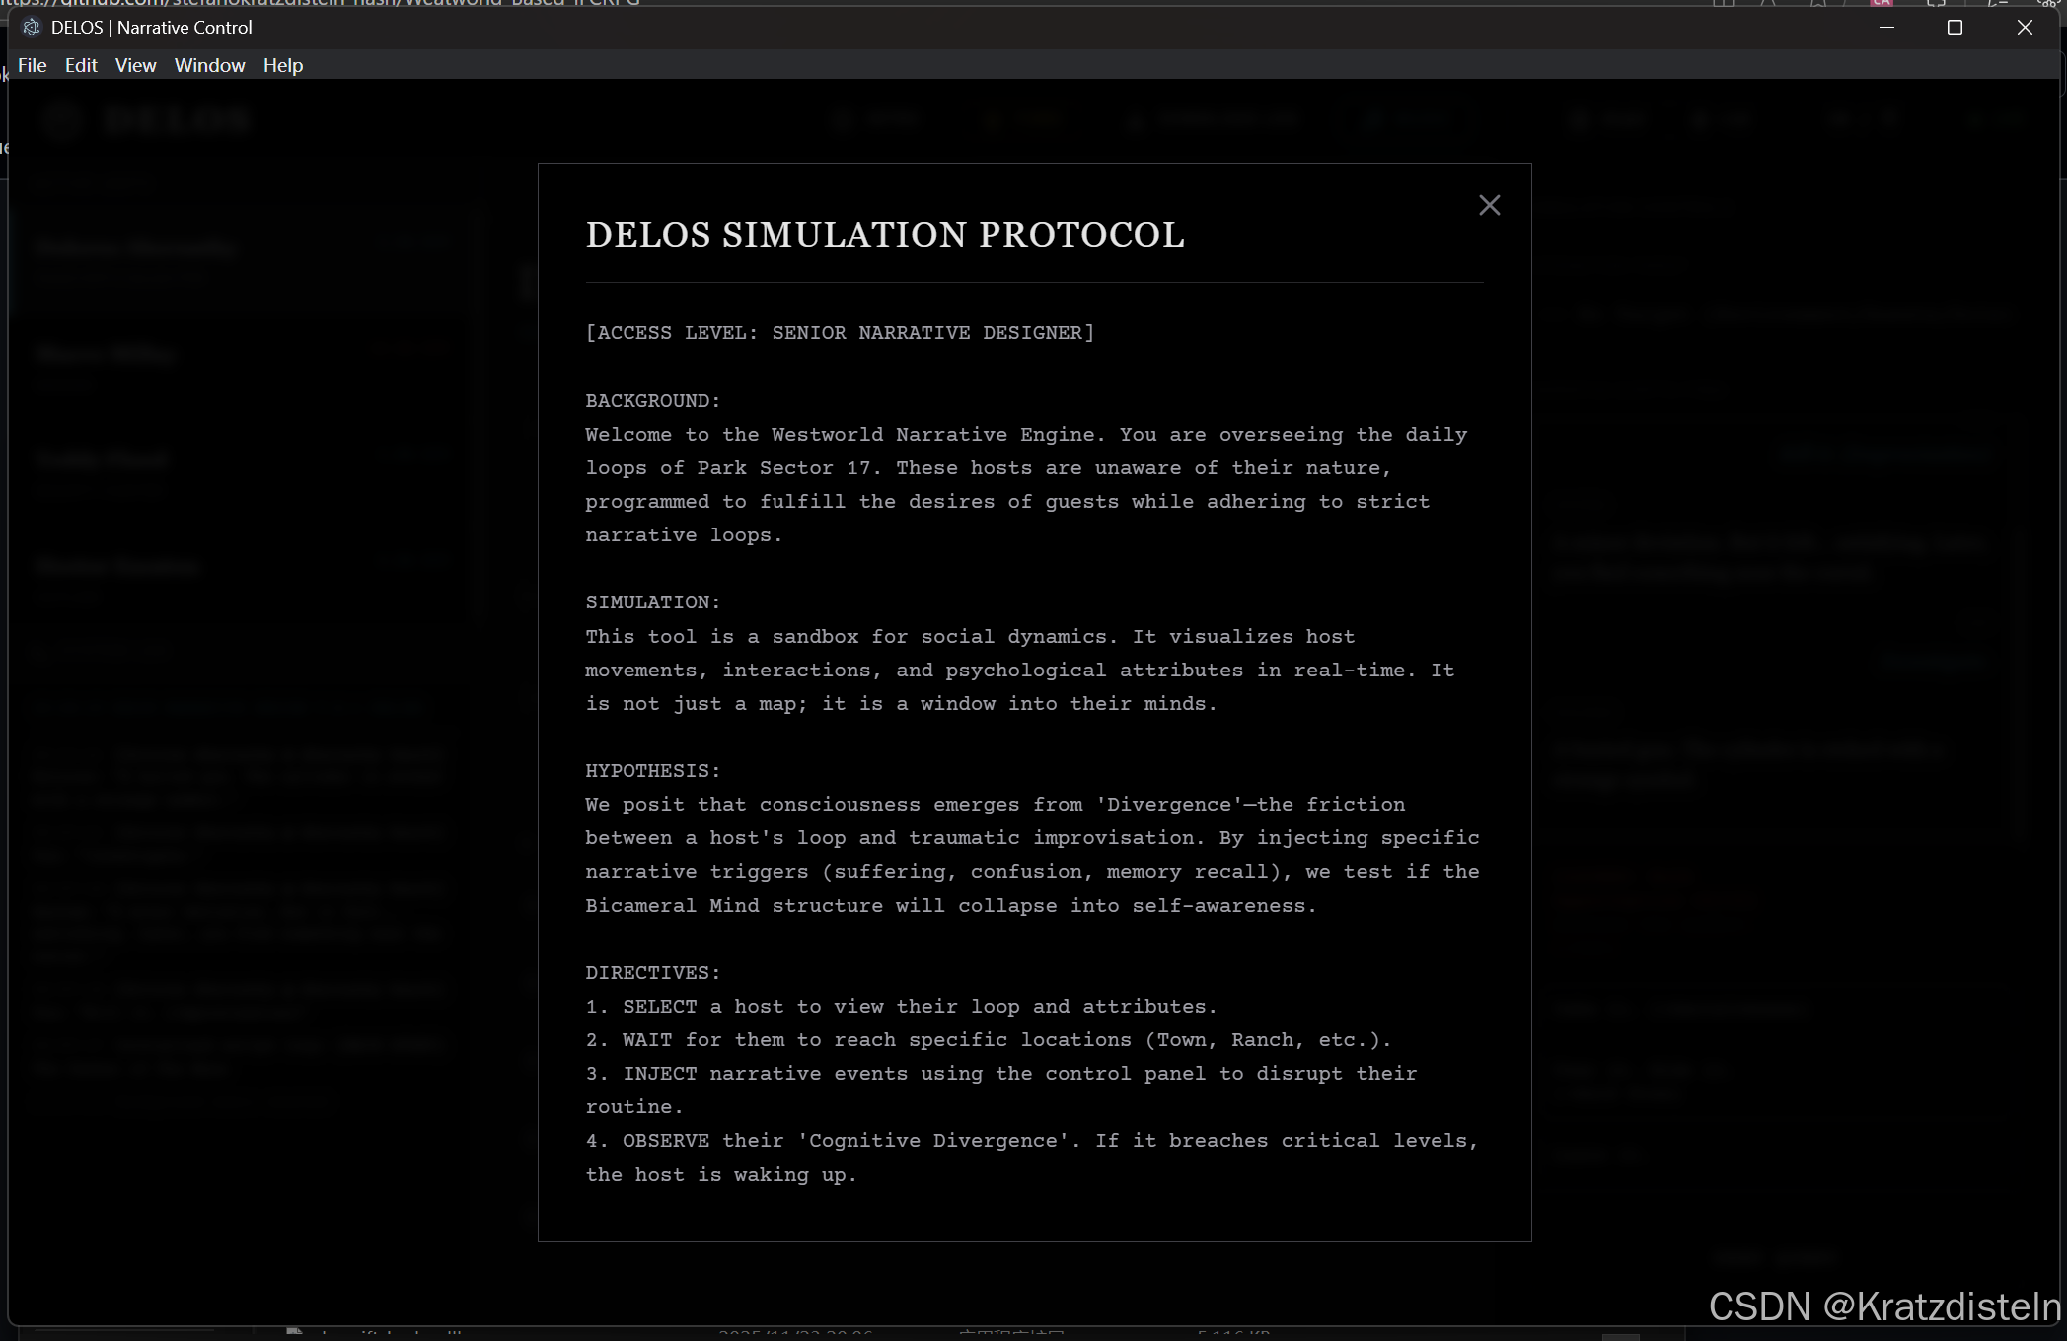Click the ACCESS LEVEL line in dialog
This screenshot has width=2067, height=1341.
coord(839,333)
